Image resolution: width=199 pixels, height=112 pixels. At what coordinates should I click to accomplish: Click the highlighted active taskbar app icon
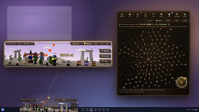coord(91,110)
